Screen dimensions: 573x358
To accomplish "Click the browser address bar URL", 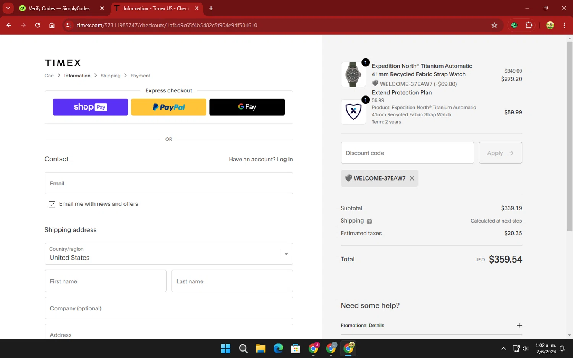I will tap(167, 25).
